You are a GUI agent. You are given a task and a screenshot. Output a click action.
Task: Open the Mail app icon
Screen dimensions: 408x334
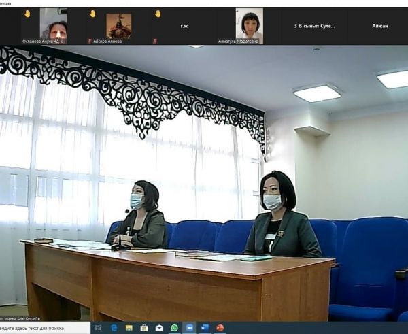tap(159, 327)
